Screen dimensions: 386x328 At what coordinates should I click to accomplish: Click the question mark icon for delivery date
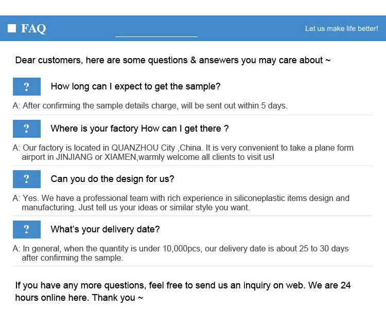pyautogui.click(x=26, y=229)
